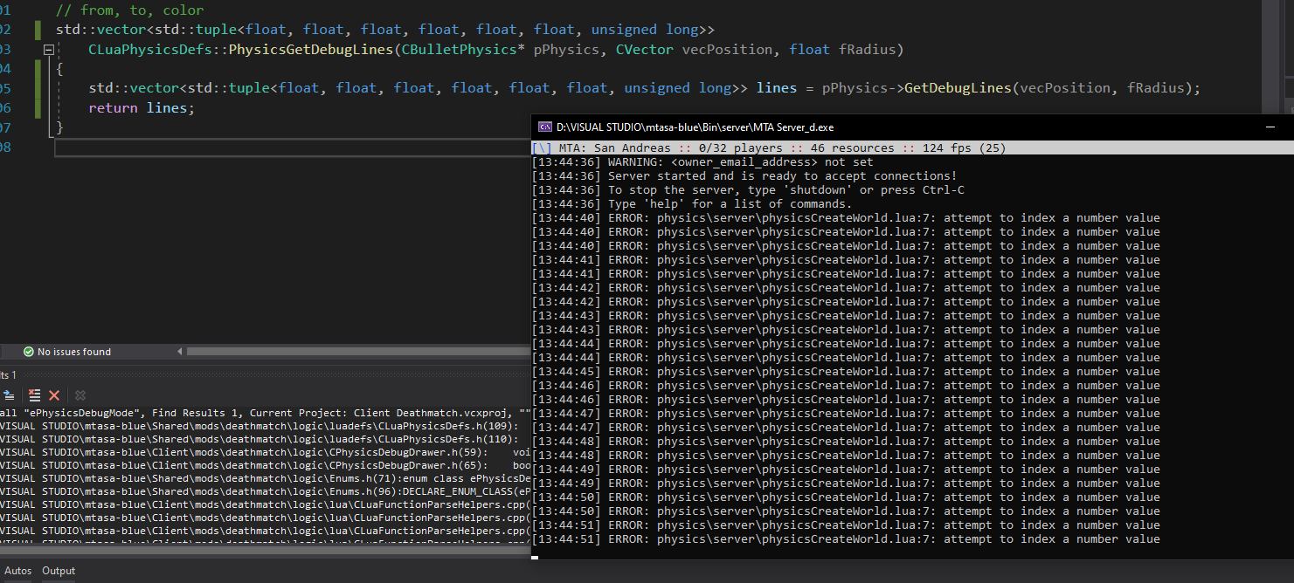This screenshot has height=583, width=1294.
Task: Open the No issues found dropdown arrow
Action: pyautogui.click(x=178, y=351)
